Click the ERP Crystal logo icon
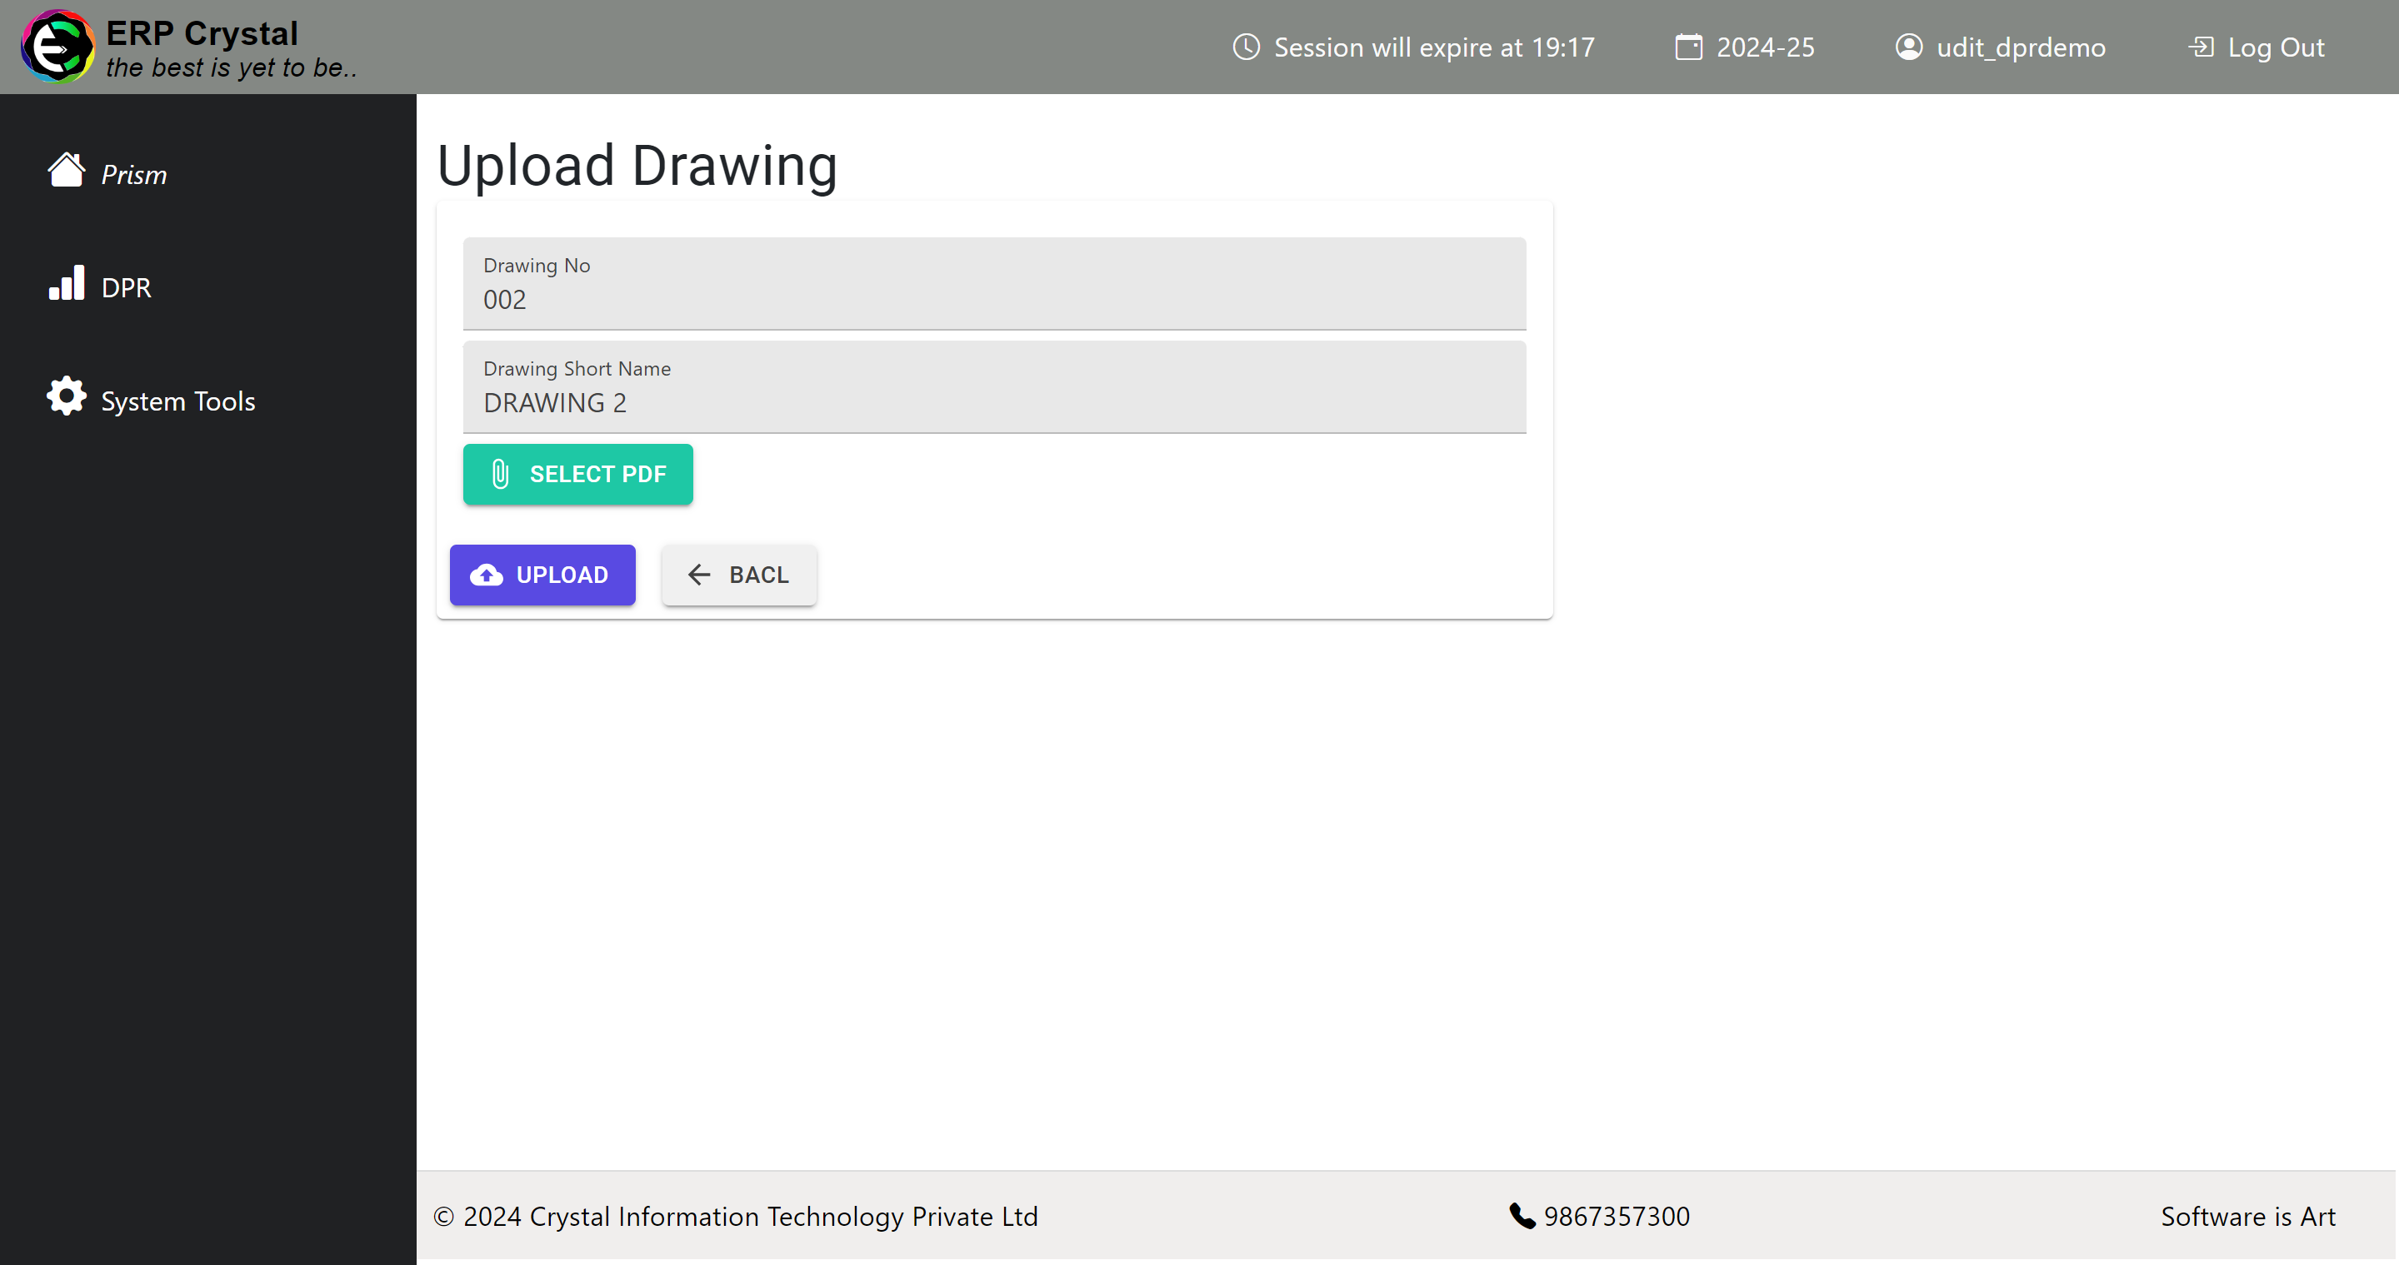The width and height of the screenshot is (2399, 1265). point(57,47)
